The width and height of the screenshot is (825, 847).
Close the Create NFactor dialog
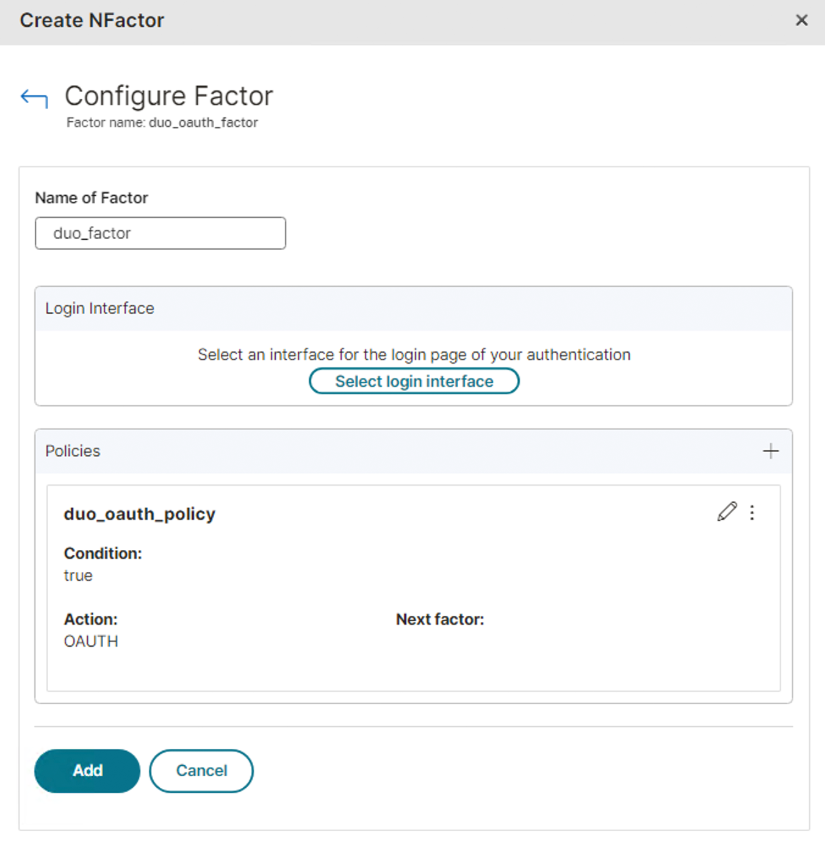[801, 21]
